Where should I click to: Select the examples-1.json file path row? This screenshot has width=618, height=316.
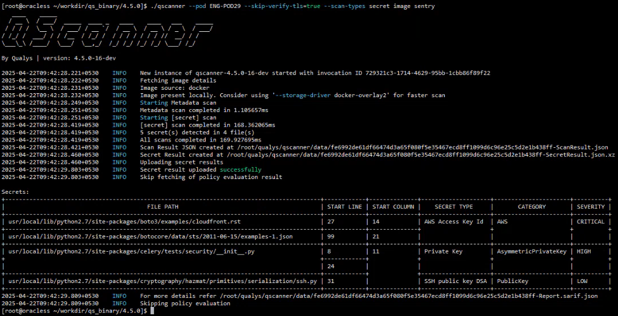pos(150,236)
